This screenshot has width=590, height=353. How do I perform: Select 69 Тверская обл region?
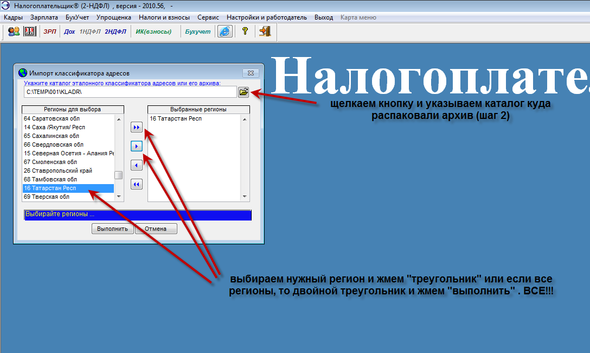tap(68, 197)
